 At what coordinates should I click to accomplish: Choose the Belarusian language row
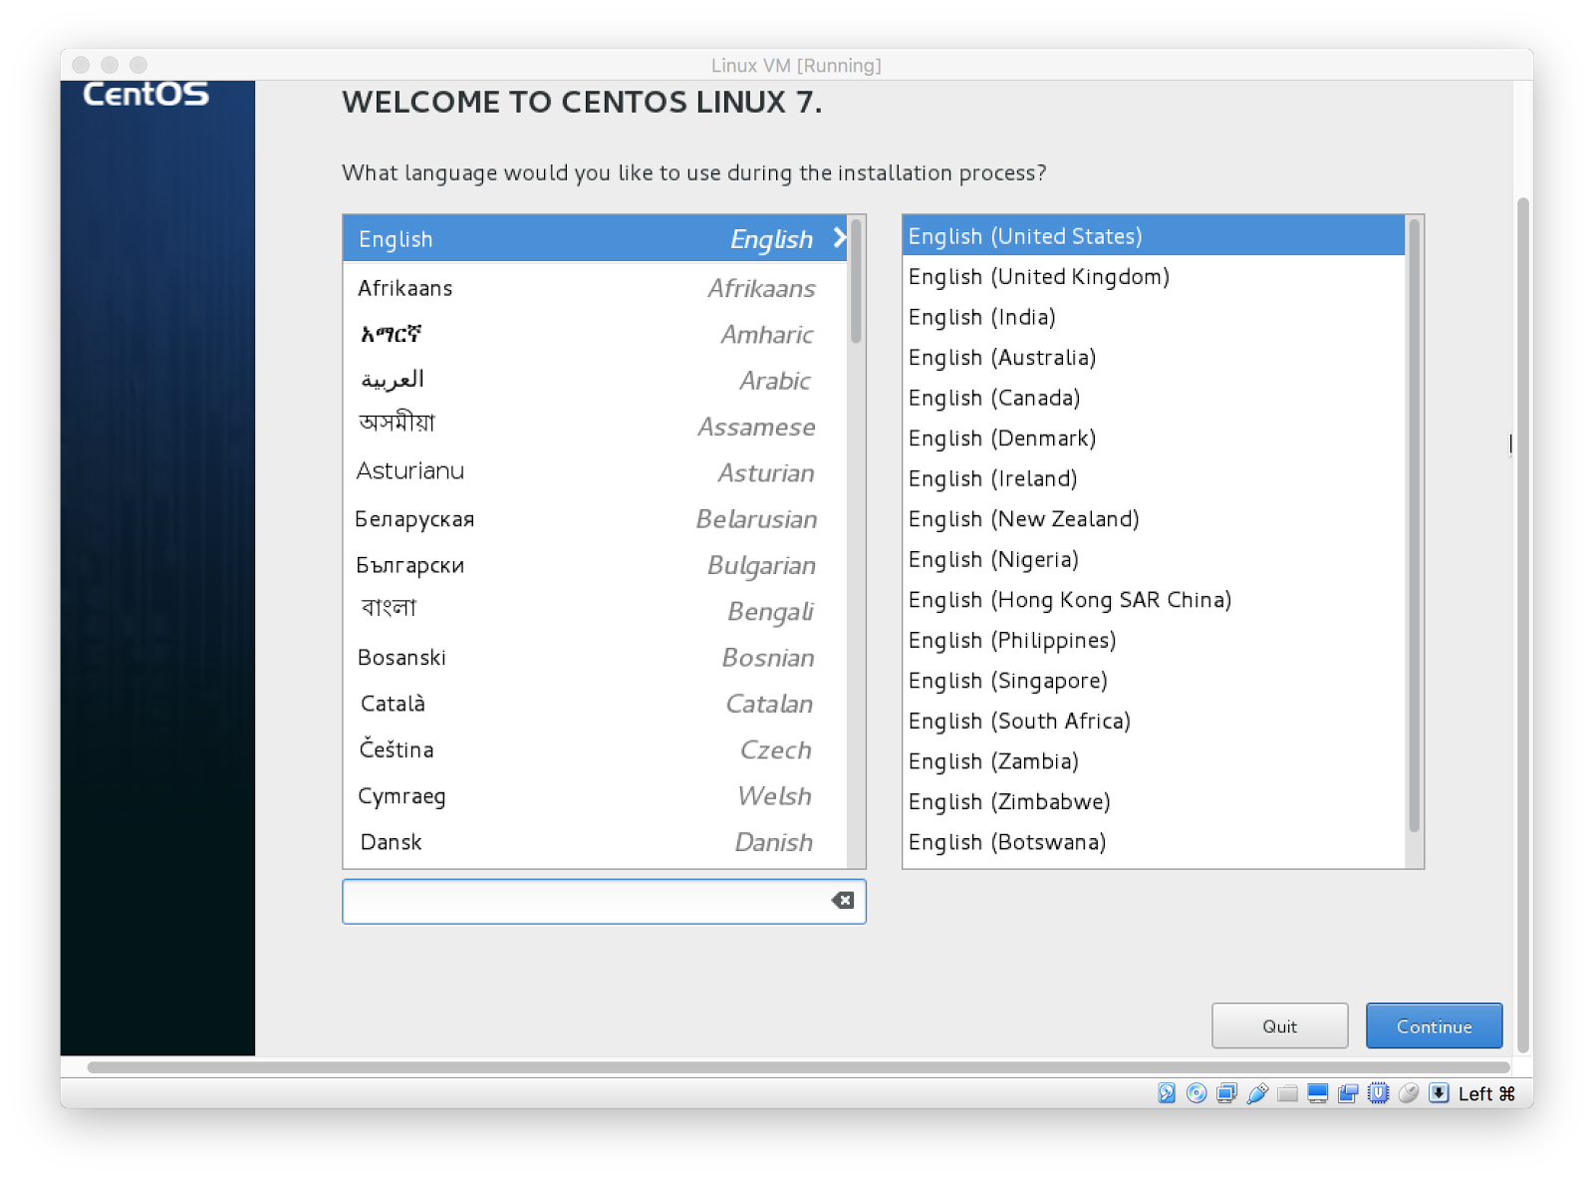(595, 518)
